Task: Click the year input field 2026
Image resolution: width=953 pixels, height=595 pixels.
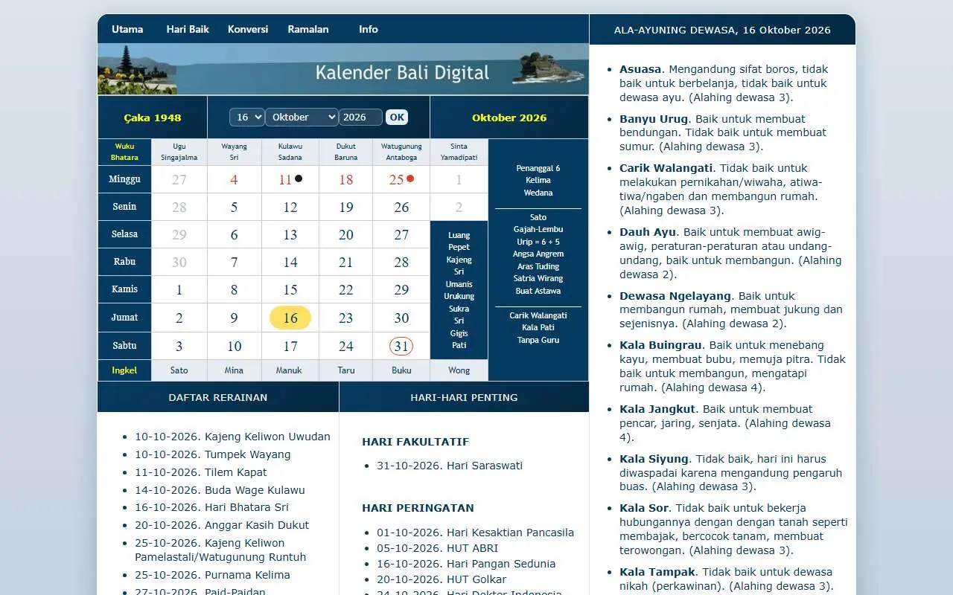Action: (x=360, y=117)
